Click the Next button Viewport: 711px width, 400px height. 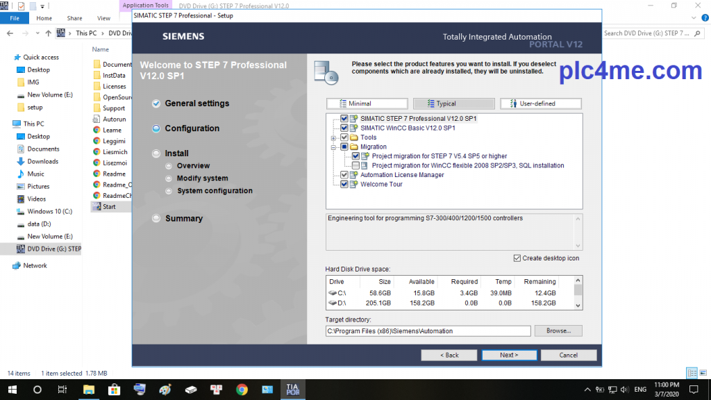point(509,355)
